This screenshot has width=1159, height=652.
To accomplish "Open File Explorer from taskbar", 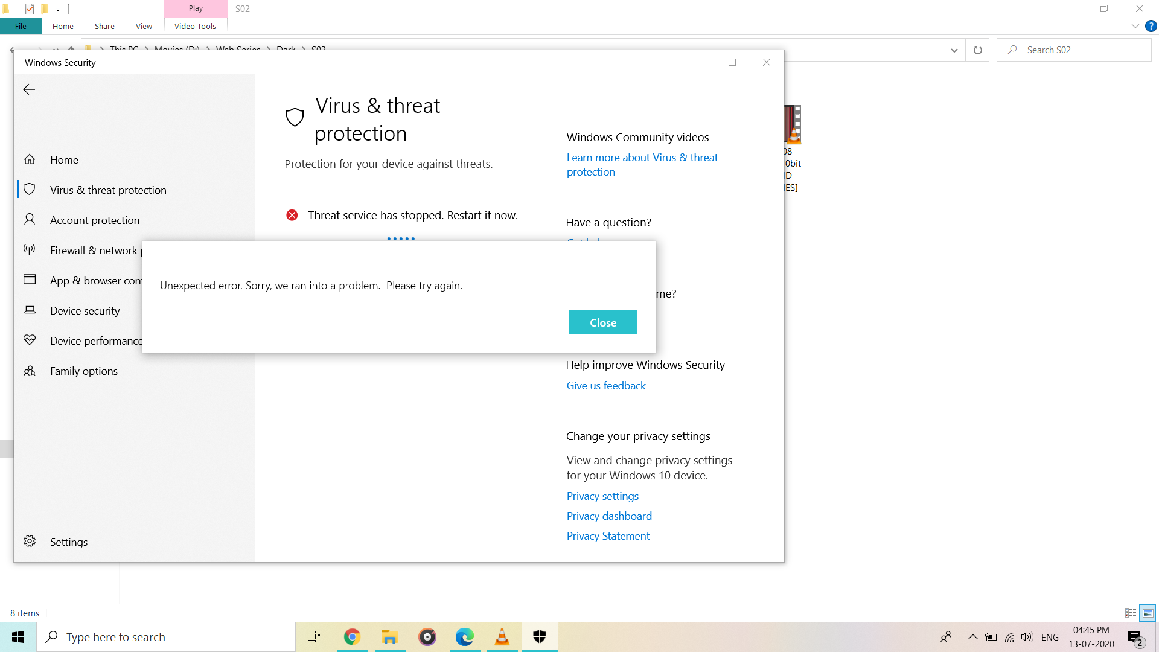I will pyautogui.click(x=390, y=637).
